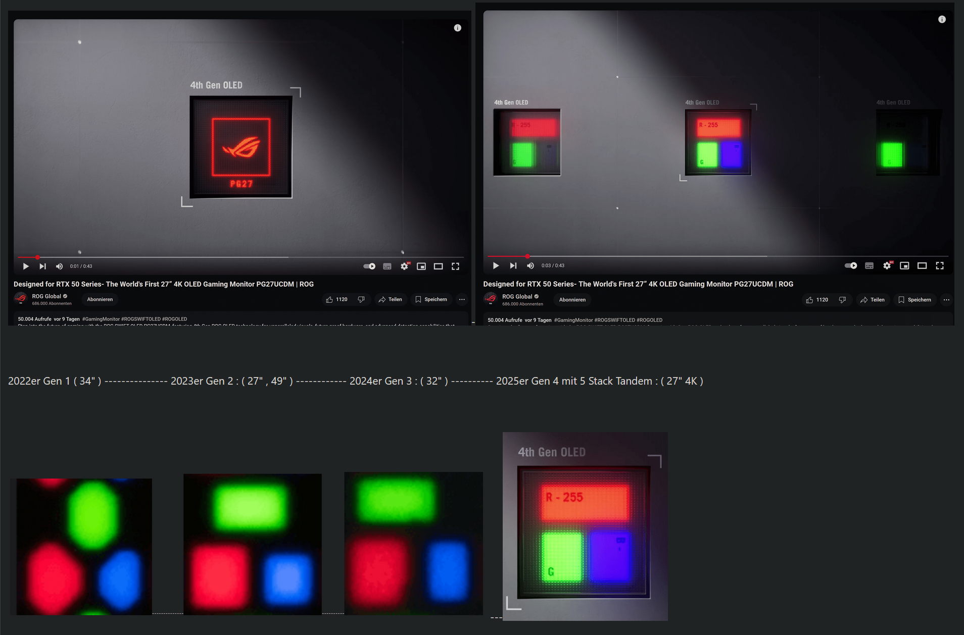Mute the right video's volume
Viewport: 964px width, 635px height.
530,265
